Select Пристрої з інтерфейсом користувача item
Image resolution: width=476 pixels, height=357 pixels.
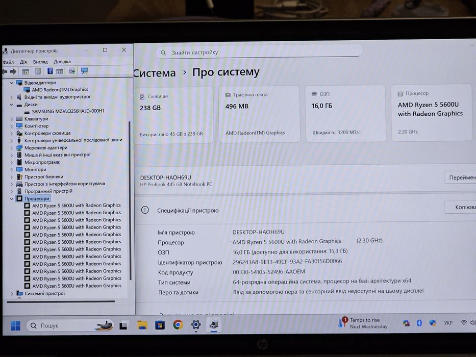[x=65, y=184]
